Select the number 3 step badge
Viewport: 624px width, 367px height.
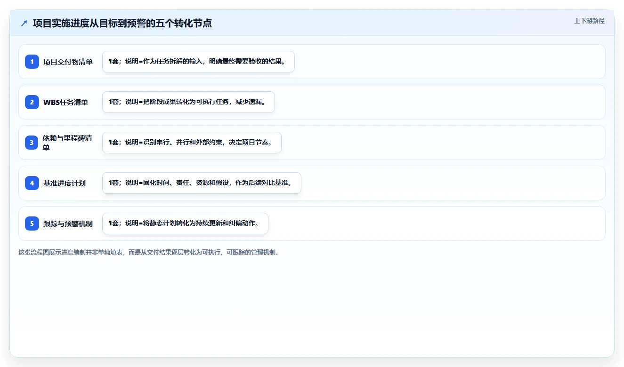(x=32, y=143)
